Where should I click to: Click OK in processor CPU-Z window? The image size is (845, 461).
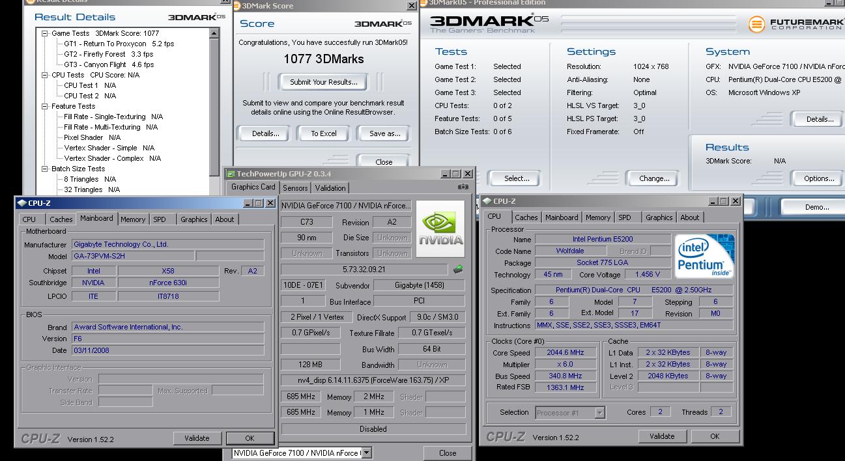(x=715, y=436)
